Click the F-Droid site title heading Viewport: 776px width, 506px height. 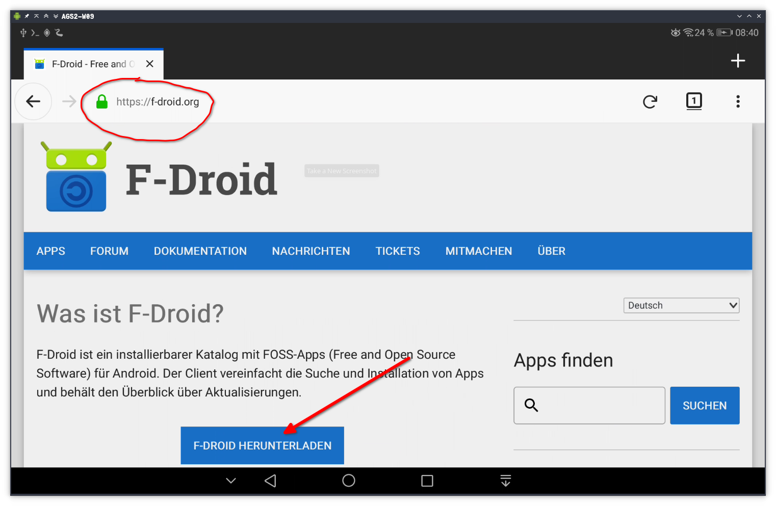[201, 179]
